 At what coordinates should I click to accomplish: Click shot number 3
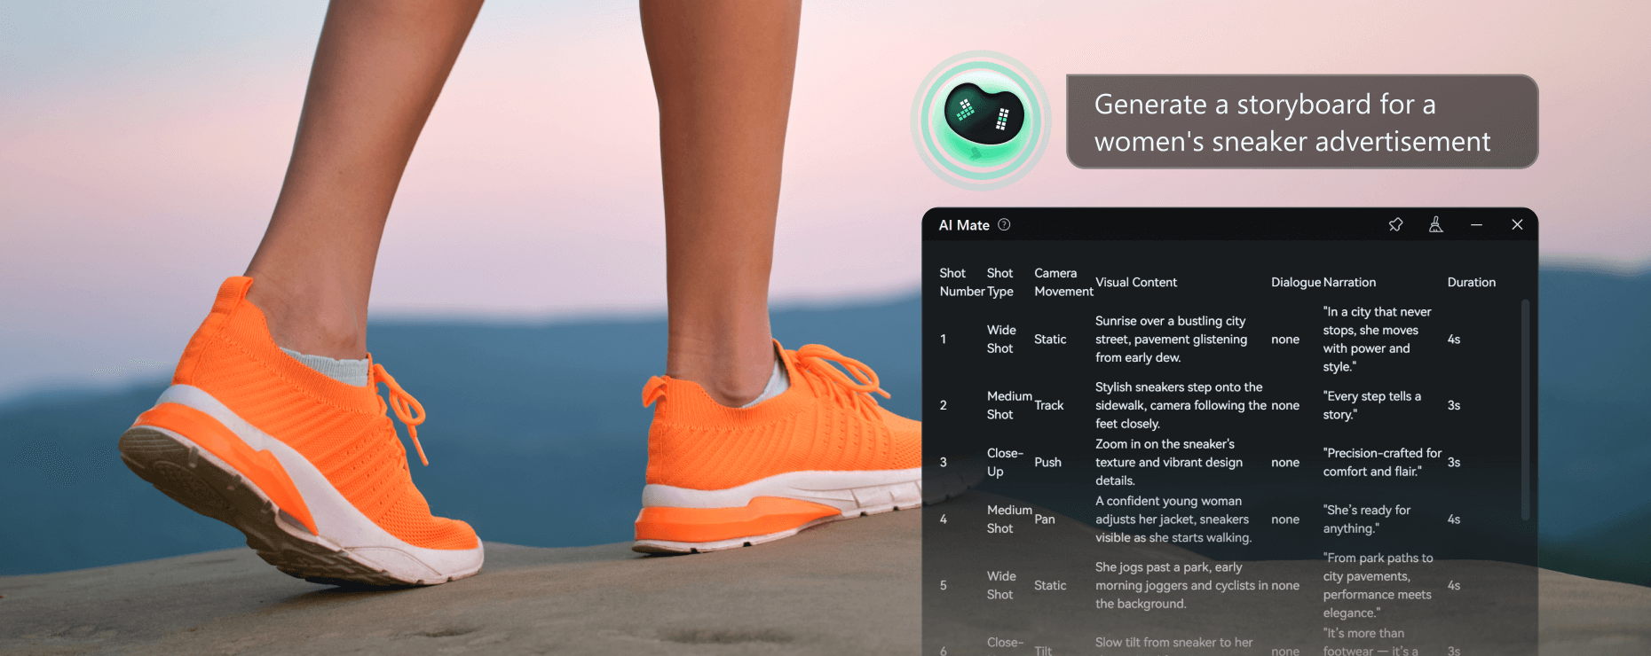tap(944, 462)
